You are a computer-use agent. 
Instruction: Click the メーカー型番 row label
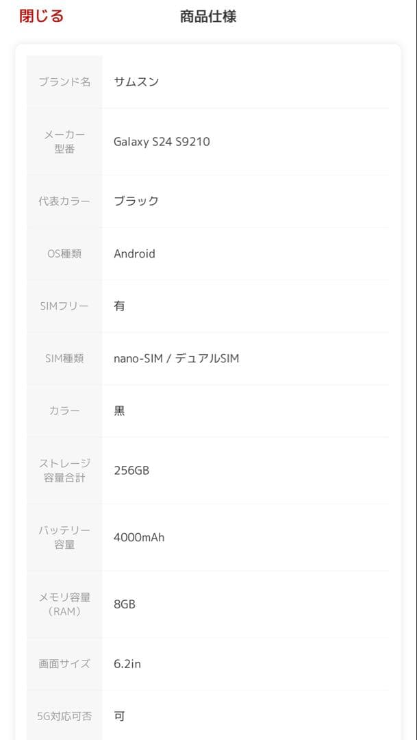pos(64,141)
